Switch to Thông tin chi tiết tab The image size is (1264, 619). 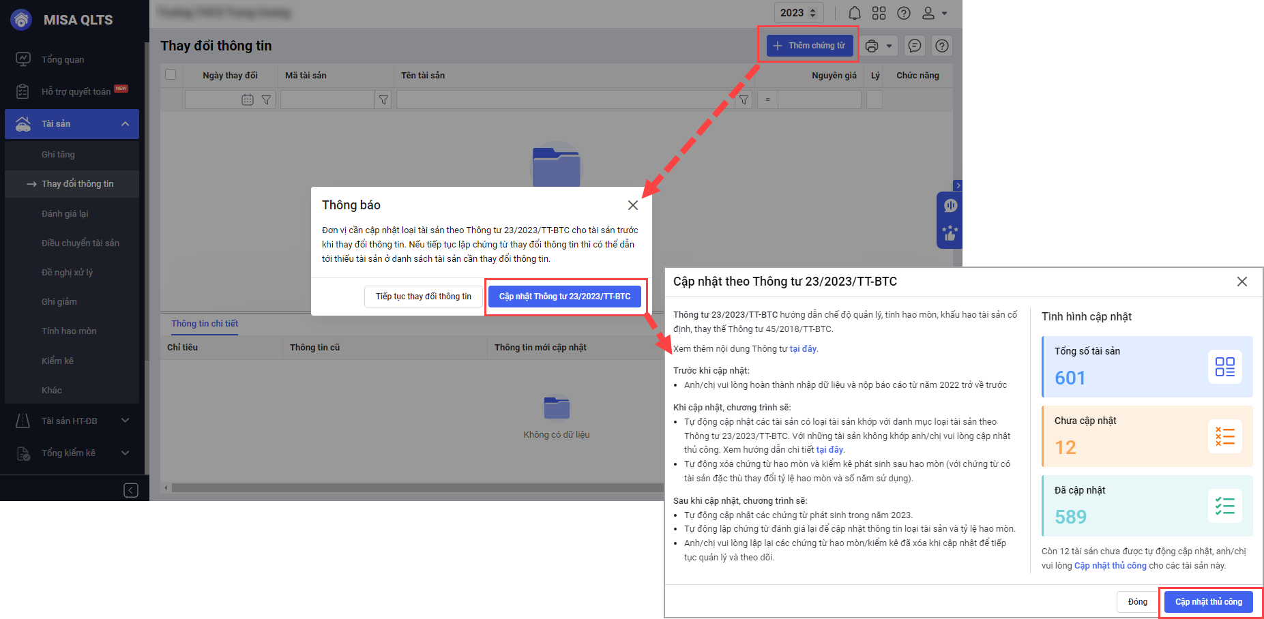click(x=205, y=324)
